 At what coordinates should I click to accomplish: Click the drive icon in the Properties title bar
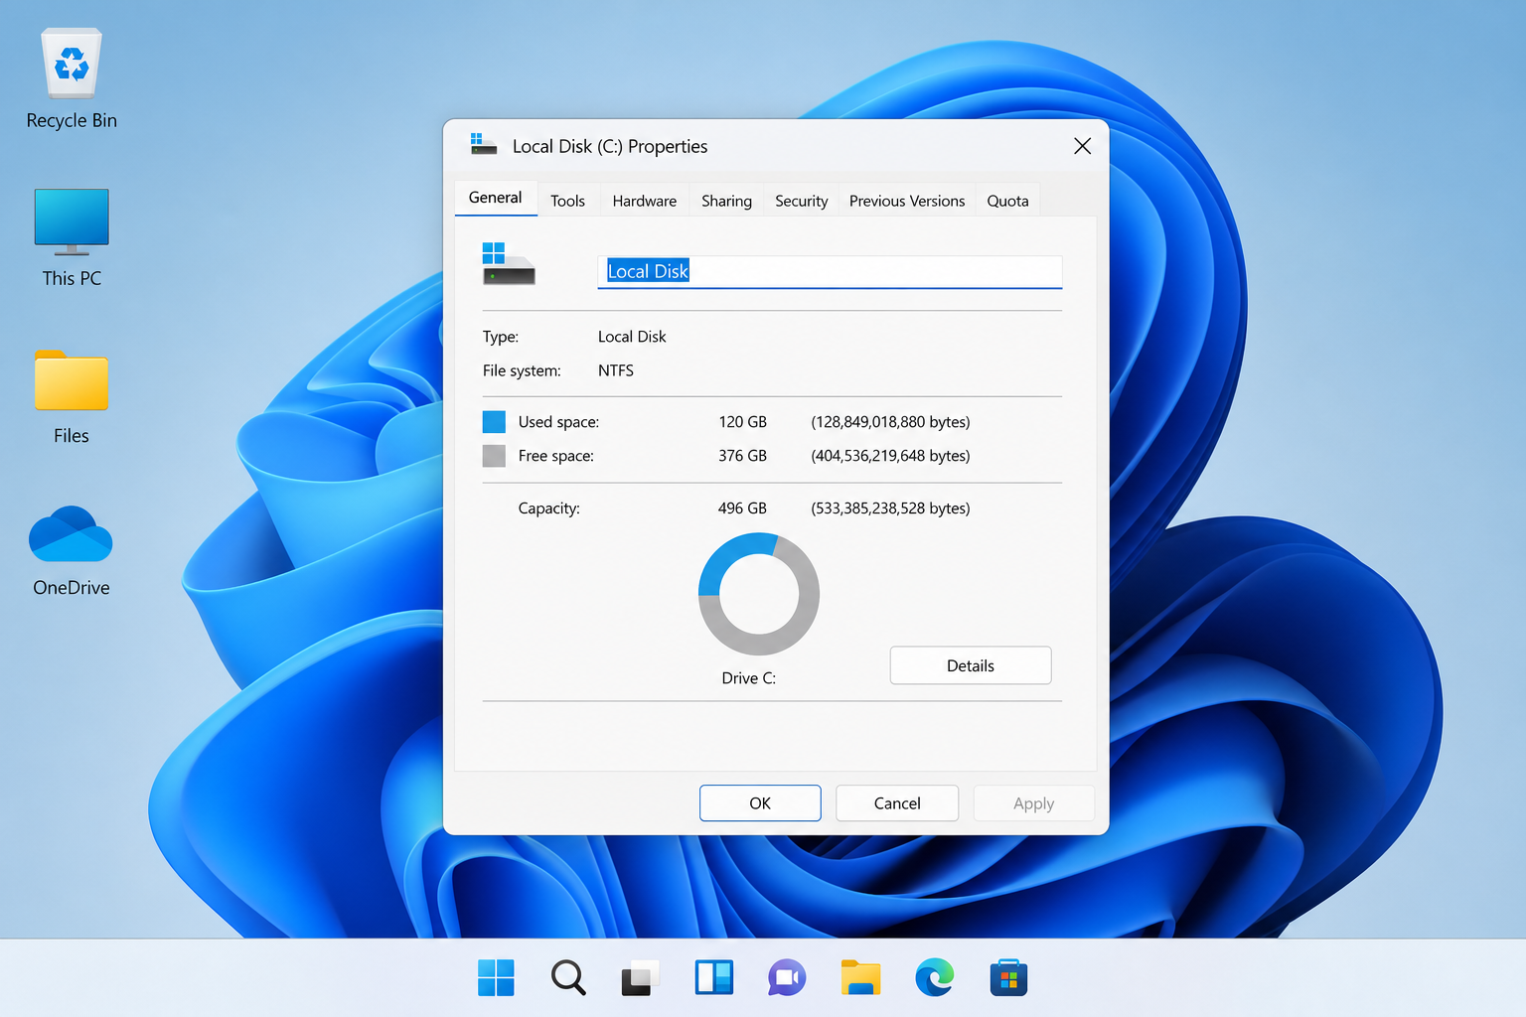(x=483, y=144)
